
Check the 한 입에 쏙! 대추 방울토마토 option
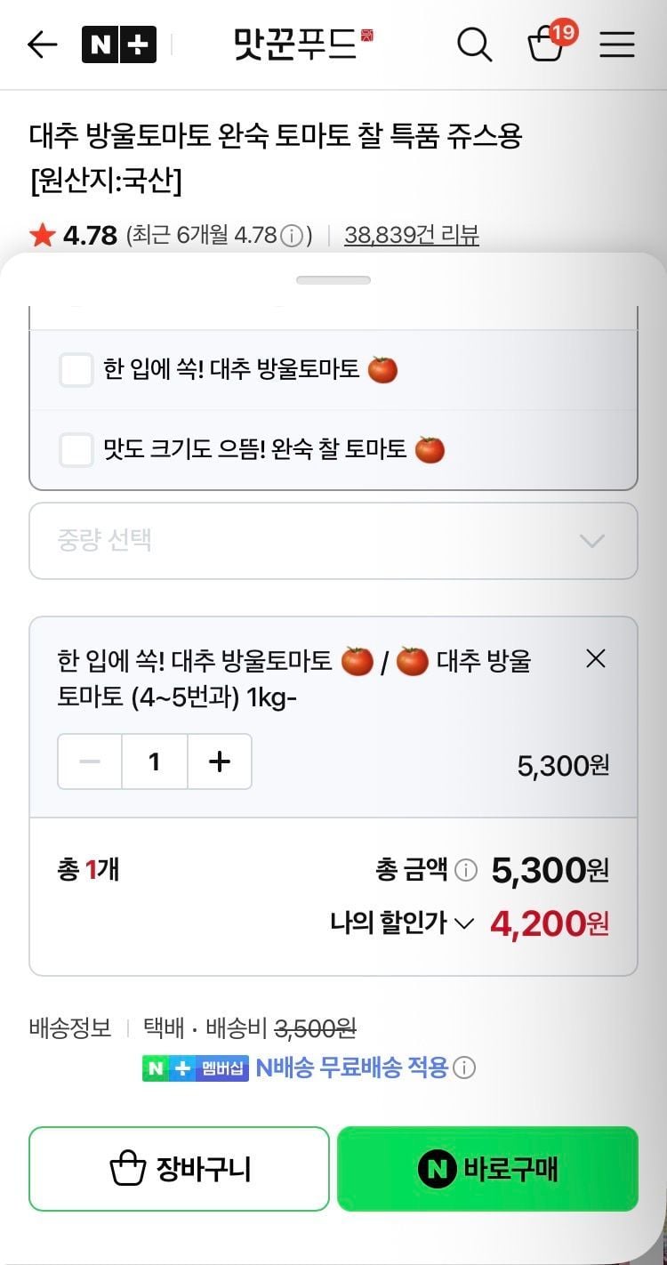click(x=76, y=369)
